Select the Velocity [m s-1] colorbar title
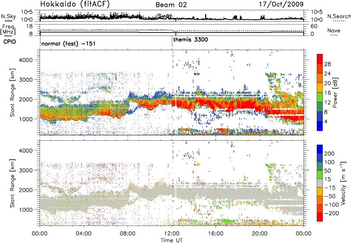Image resolution: width=351 pixels, height=243 pixels. [x=343, y=183]
